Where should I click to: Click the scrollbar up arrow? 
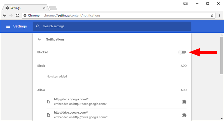(222, 35)
